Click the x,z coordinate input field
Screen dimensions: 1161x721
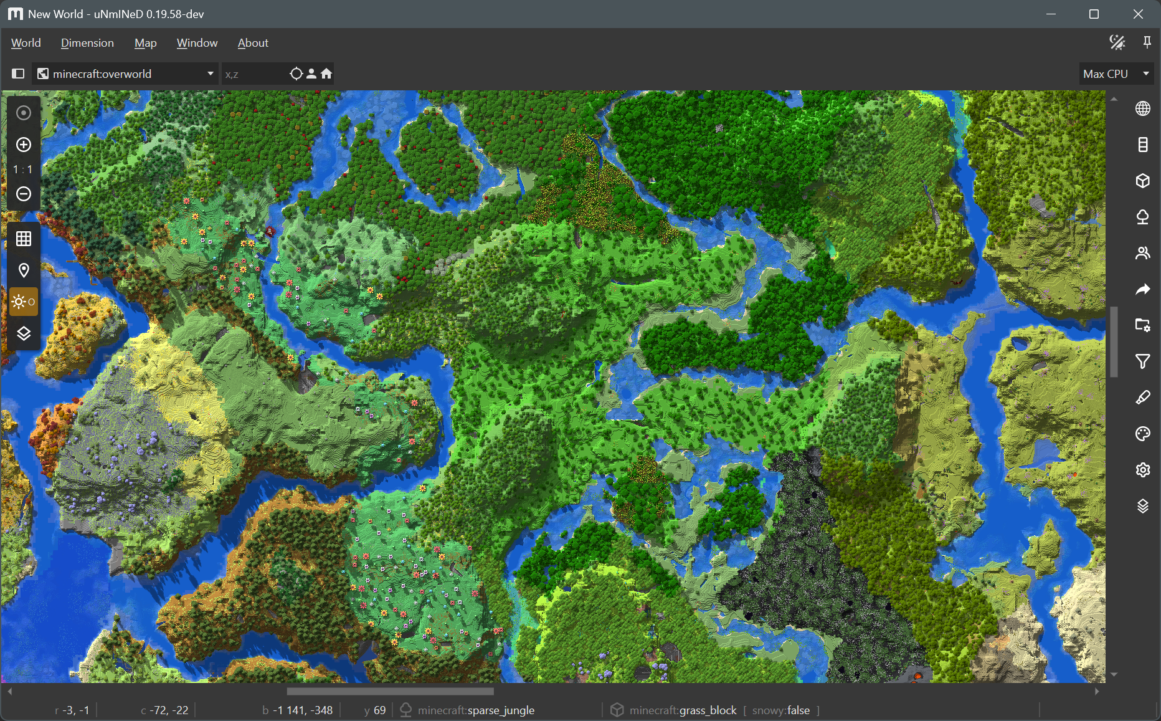pos(254,74)
